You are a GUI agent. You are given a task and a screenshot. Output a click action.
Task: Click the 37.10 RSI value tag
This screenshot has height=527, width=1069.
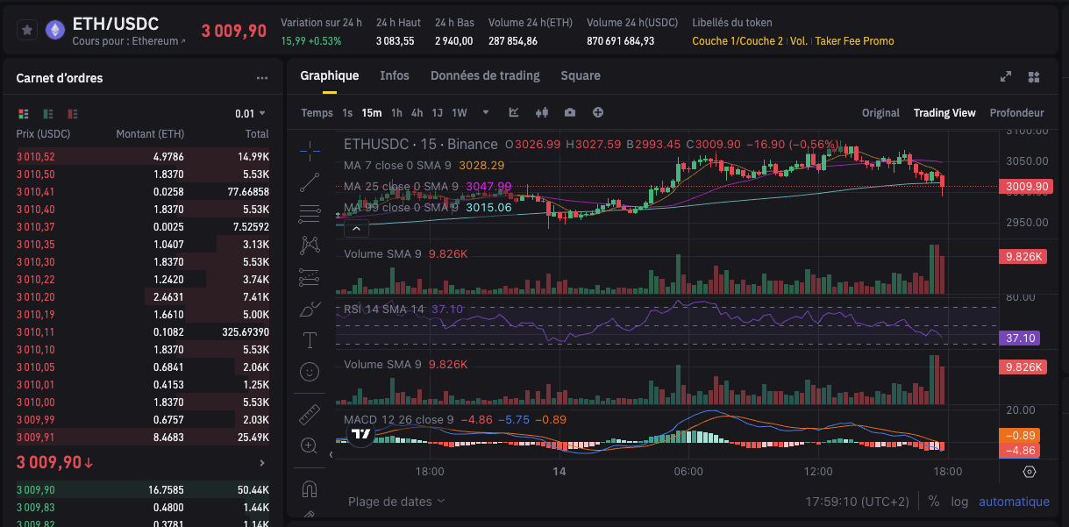[1020, 338]
